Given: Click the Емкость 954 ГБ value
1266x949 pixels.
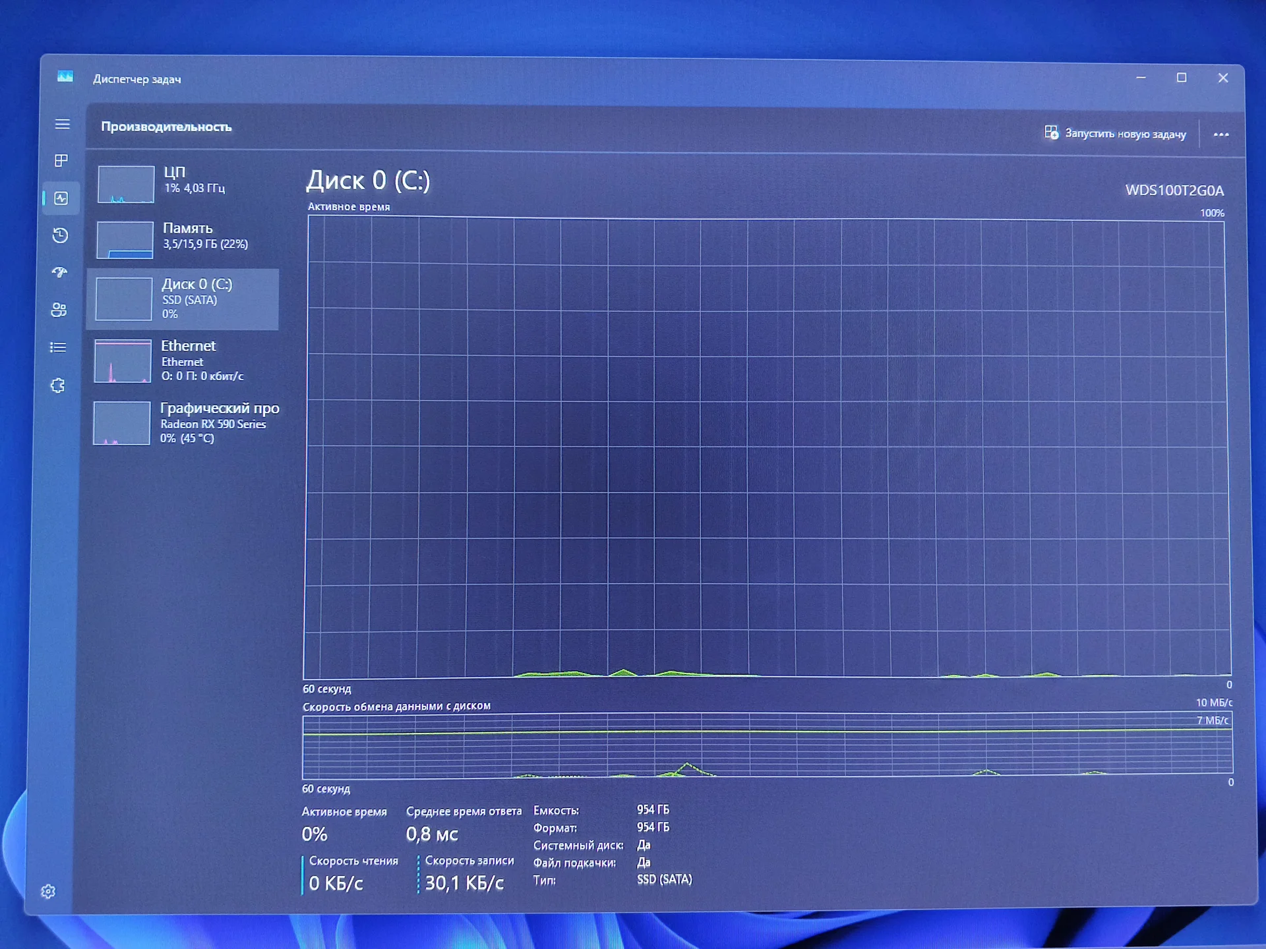Looking at the screenshot, I should pos(653,809).
